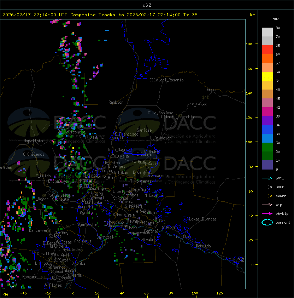The image size is (294, 298).
Task: Click the 'Mirador' map label
Action: [149, 240]
